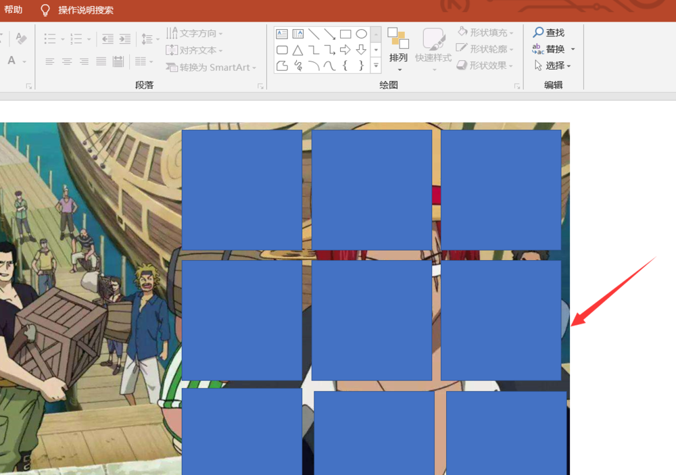This screenshot has height=475, width=676.
Task: Apply center text alignment
Action: (66, 62)
